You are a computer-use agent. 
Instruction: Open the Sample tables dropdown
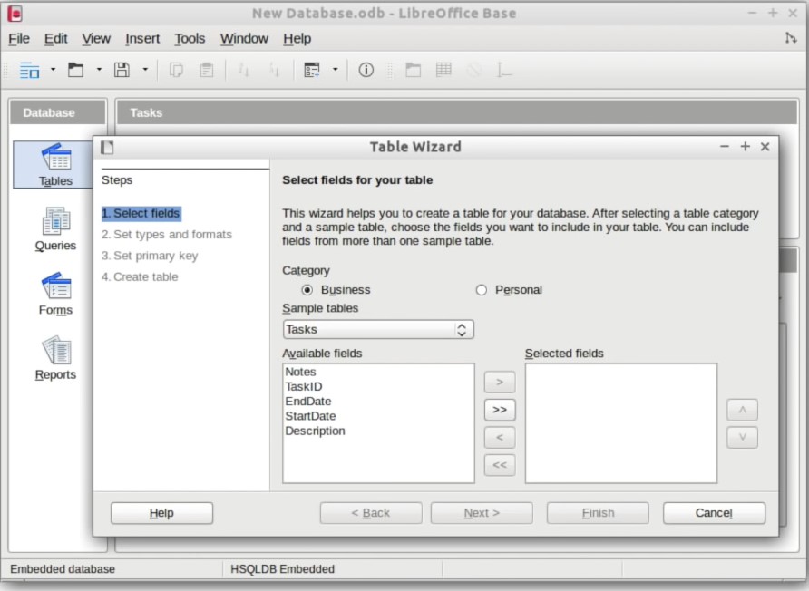click(462, 329)
